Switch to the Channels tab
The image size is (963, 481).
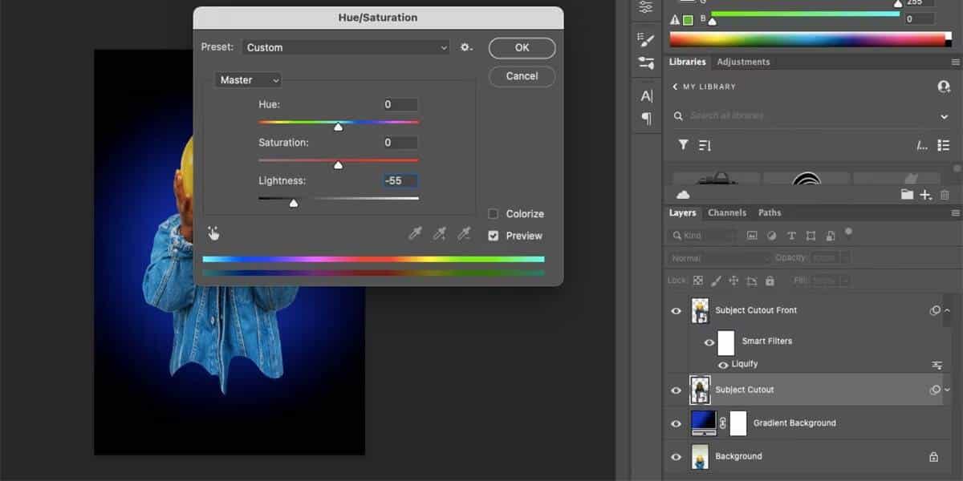[726, 212]
